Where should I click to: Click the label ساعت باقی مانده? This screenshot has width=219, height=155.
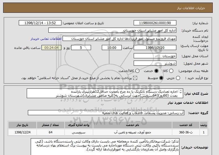tap(27, 48)
